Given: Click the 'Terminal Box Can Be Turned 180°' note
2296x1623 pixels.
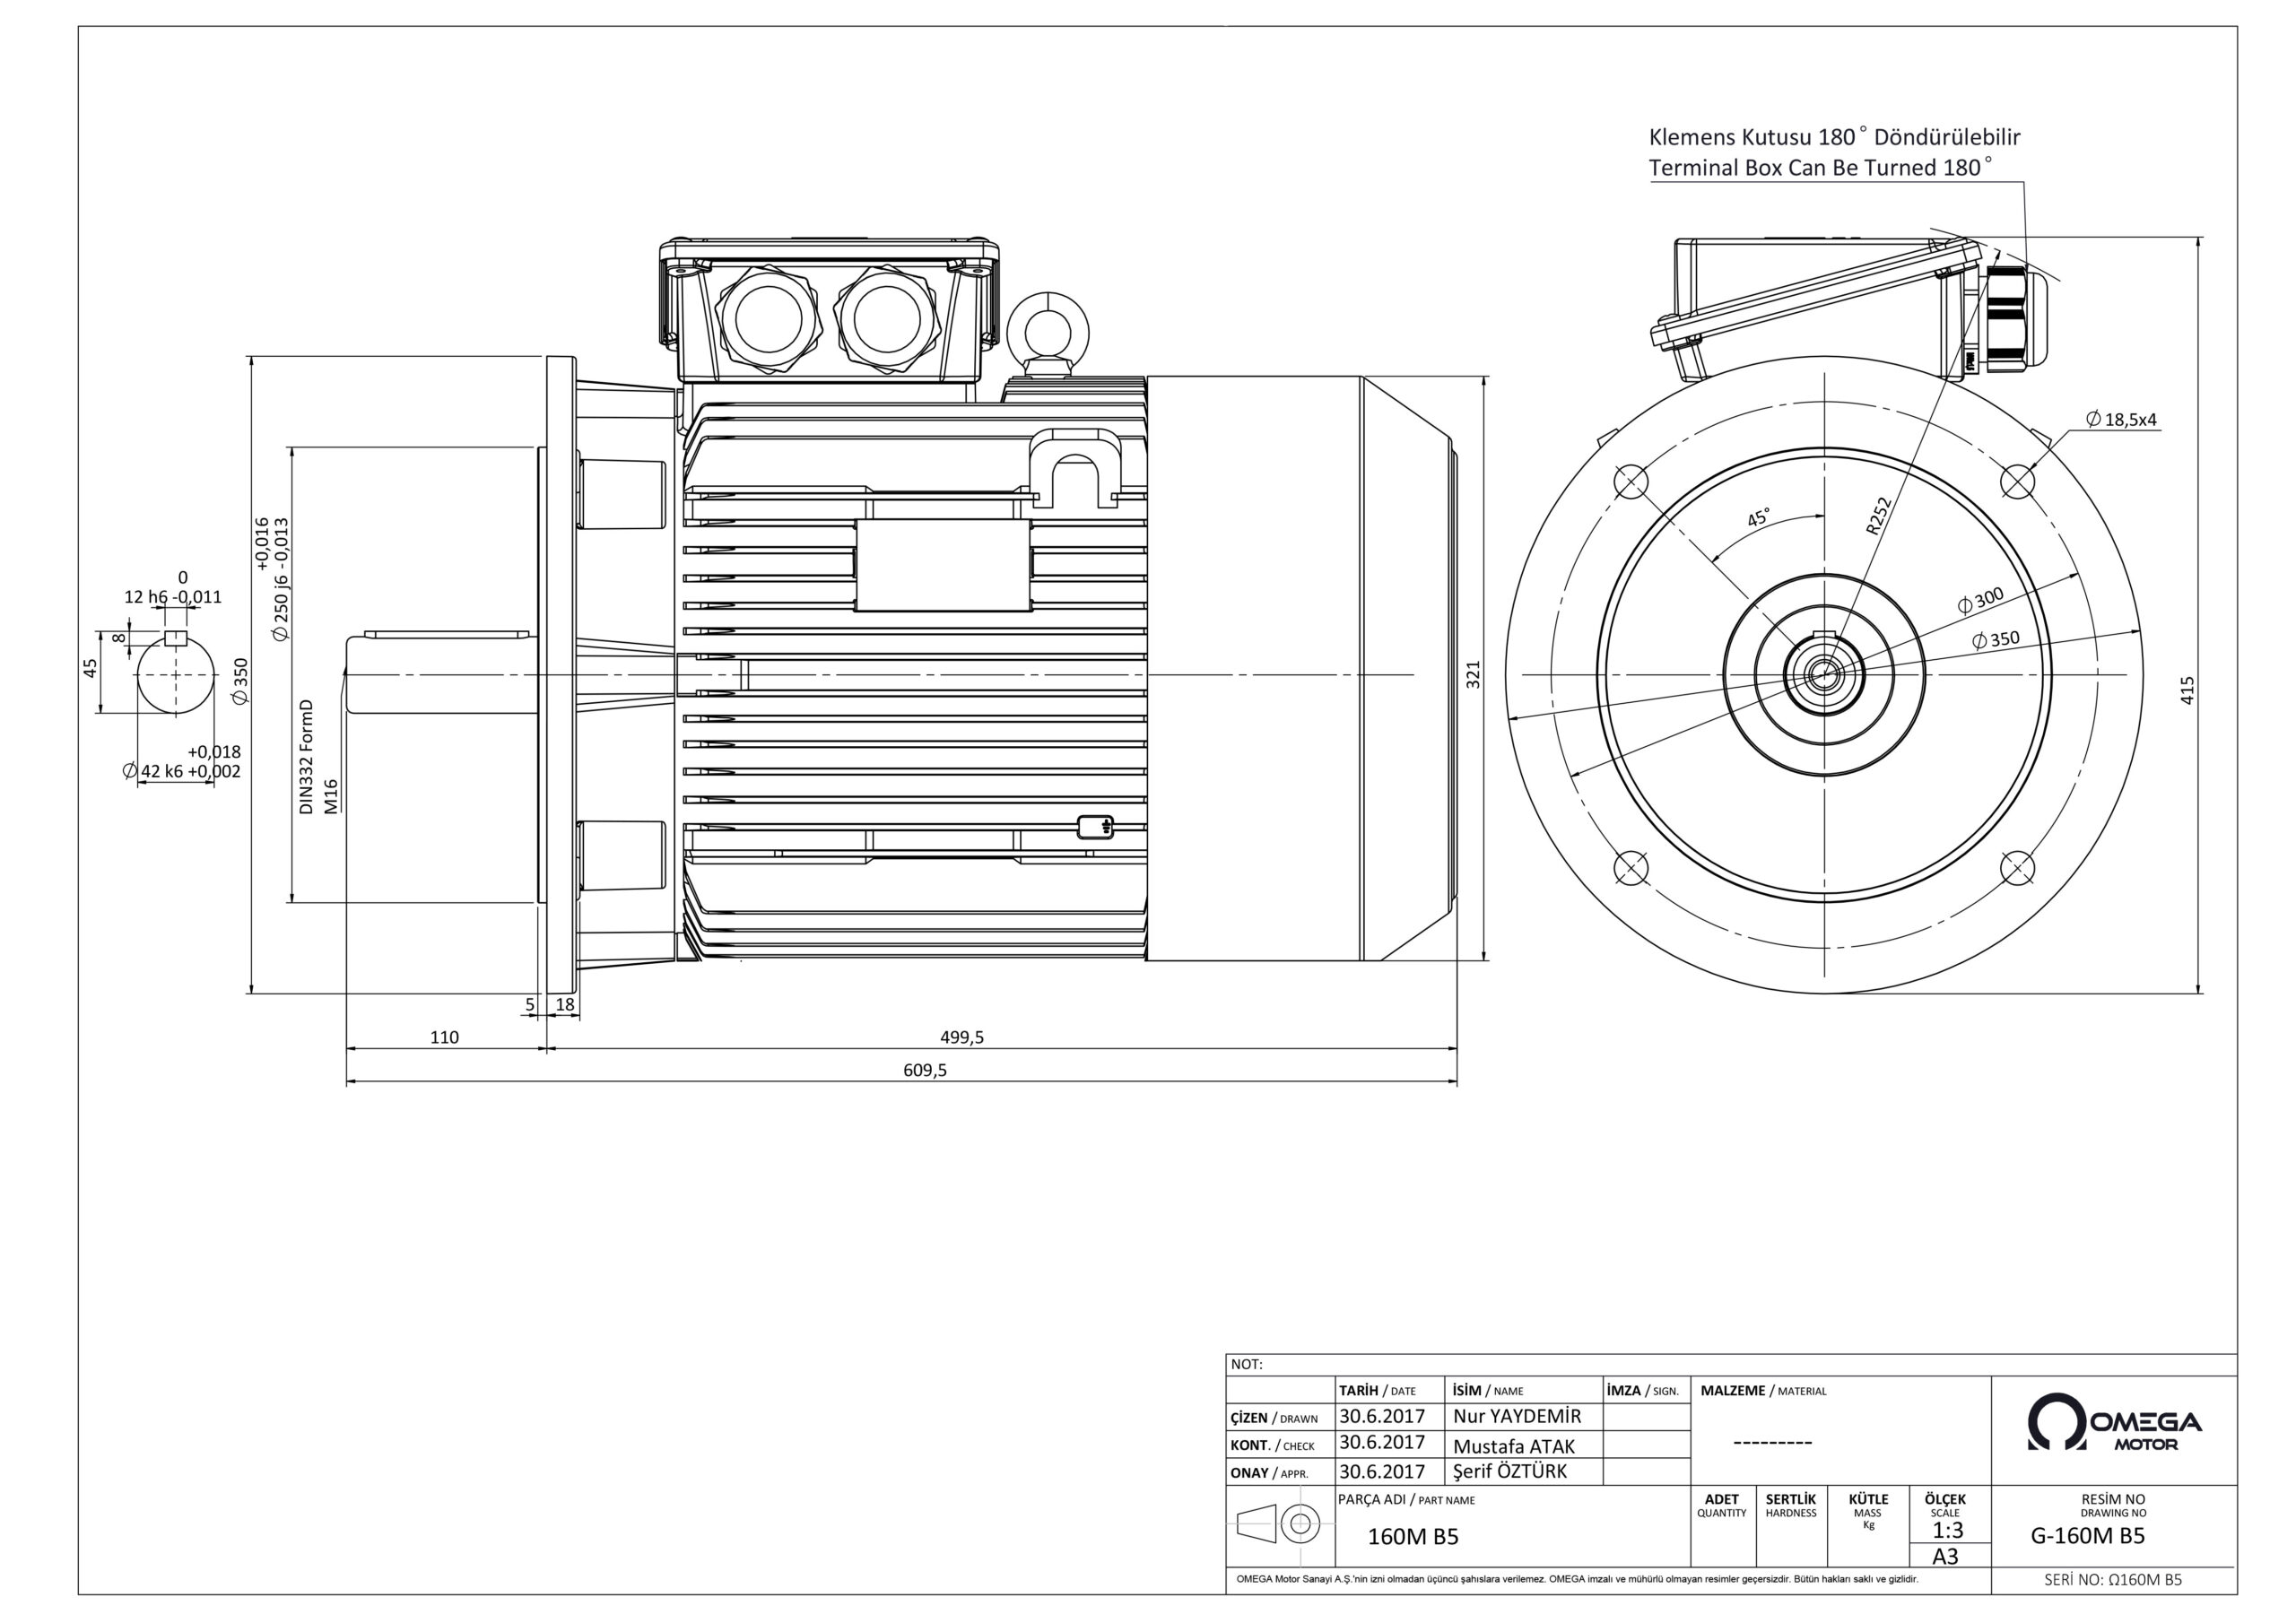Looking at the screenshot, I should tap(1819, 168).
